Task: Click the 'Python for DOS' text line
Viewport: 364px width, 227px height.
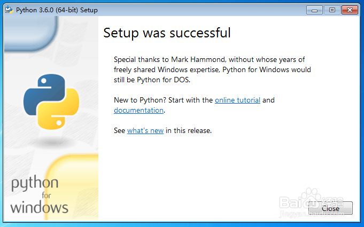Action: click(x=152, y=80)
